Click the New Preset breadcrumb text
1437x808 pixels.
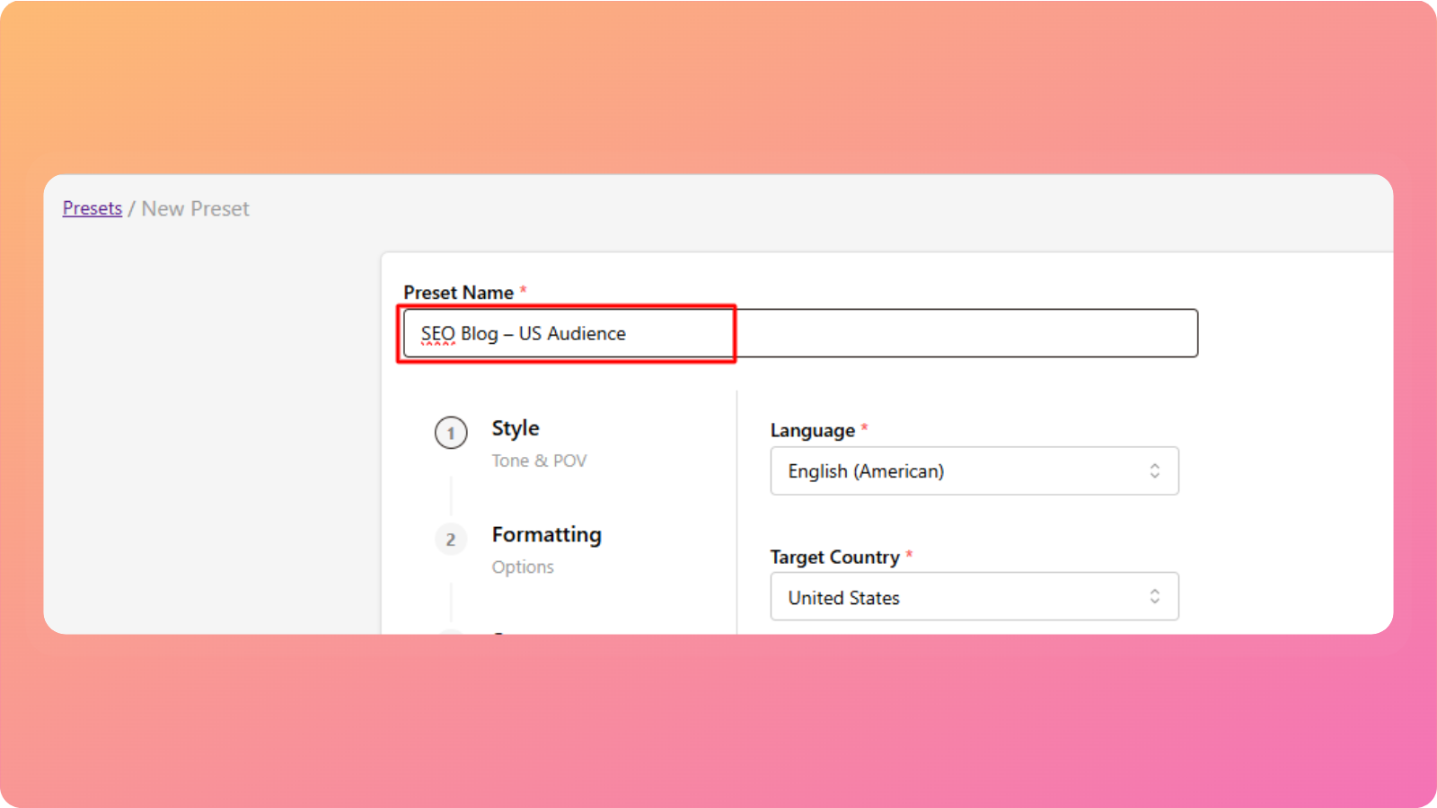[x=195, y=208]
